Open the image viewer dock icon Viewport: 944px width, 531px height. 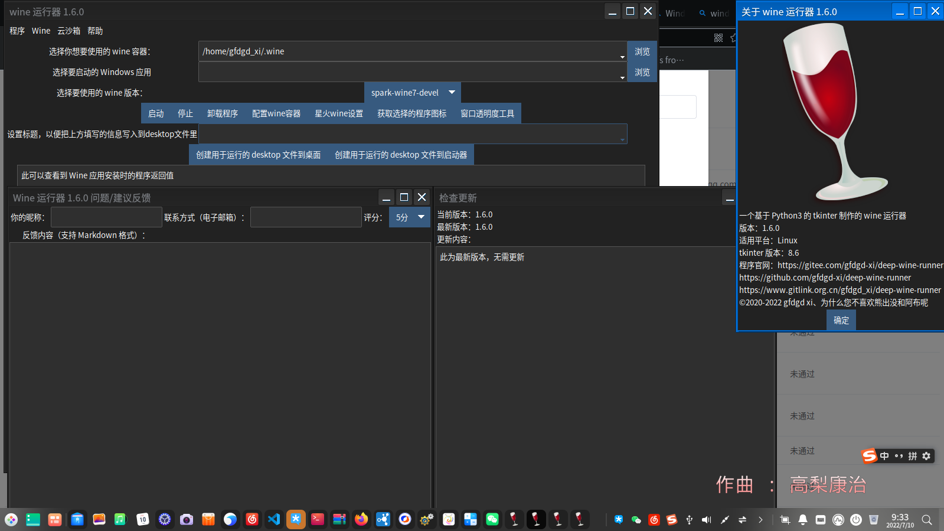tap(99, 520)
